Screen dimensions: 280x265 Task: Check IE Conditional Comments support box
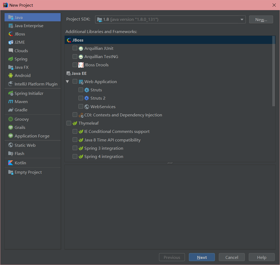tap(75, 131)
